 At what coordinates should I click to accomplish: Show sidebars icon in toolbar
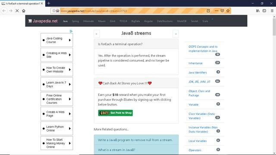[264, 11]
